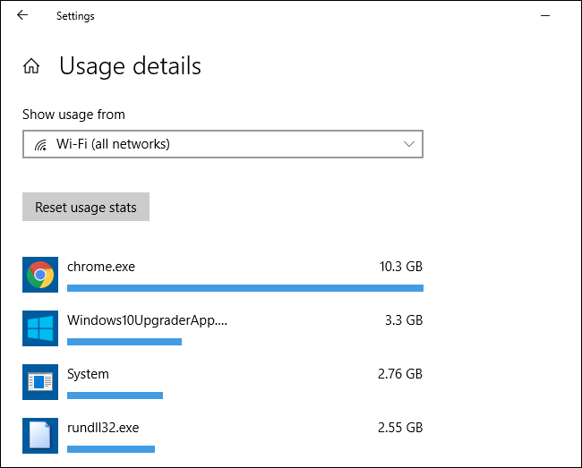Click the rundll32.exe file icon
Viewport: 582px width, 468px height.
[39, 436]
